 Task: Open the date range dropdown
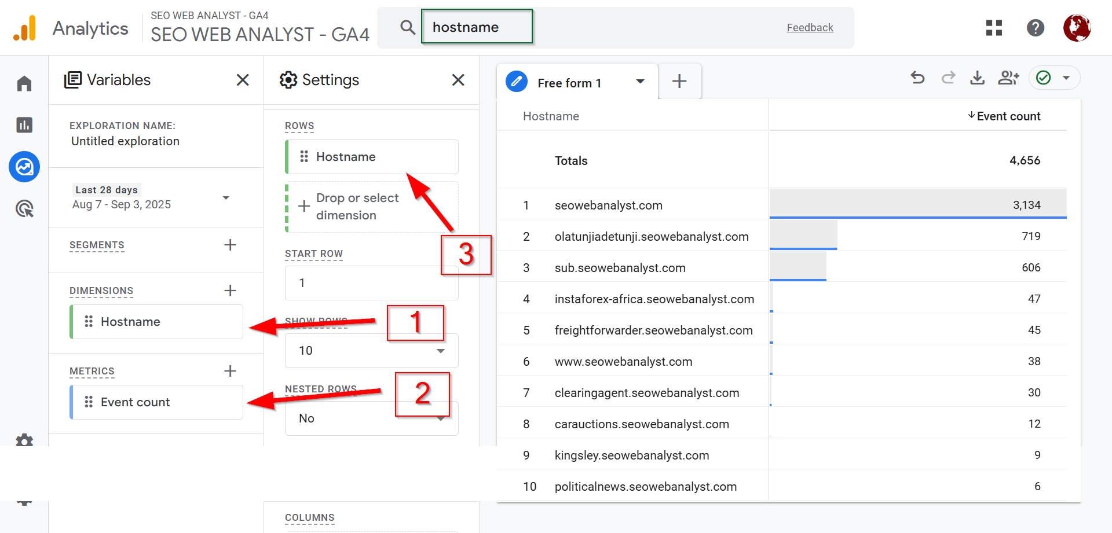point(226,198)
